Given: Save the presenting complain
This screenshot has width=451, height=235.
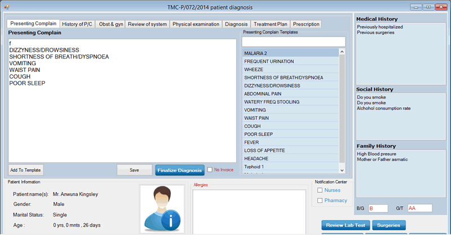Looking at the screenshot, I should click(134, 170).
